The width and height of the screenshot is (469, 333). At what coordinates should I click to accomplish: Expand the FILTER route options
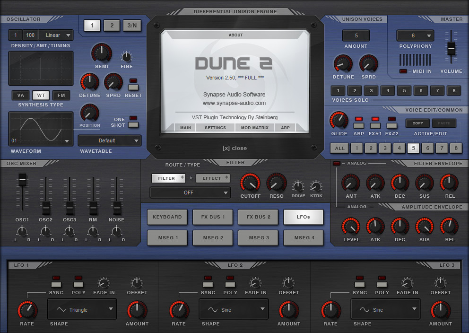click(182, 177)
